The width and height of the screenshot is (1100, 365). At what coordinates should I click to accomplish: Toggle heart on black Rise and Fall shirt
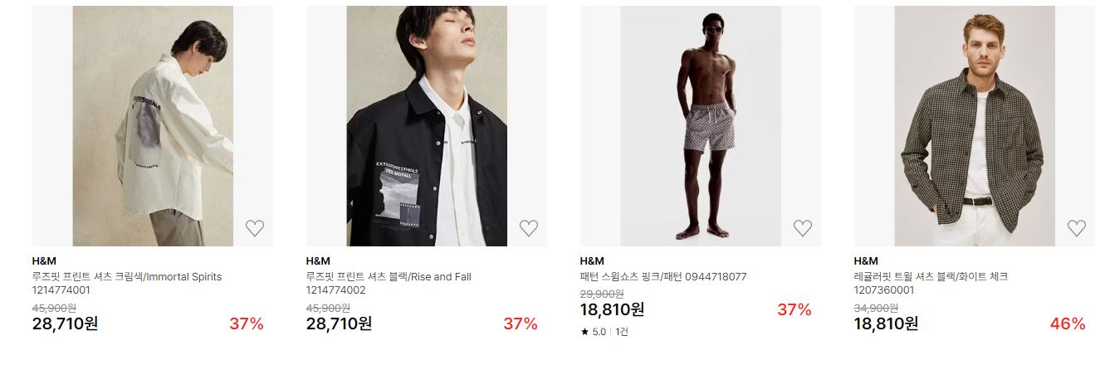pyautogui.click(x=528, y=228)
